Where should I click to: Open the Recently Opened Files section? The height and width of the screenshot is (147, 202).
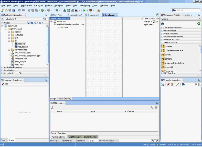(13, 73)
